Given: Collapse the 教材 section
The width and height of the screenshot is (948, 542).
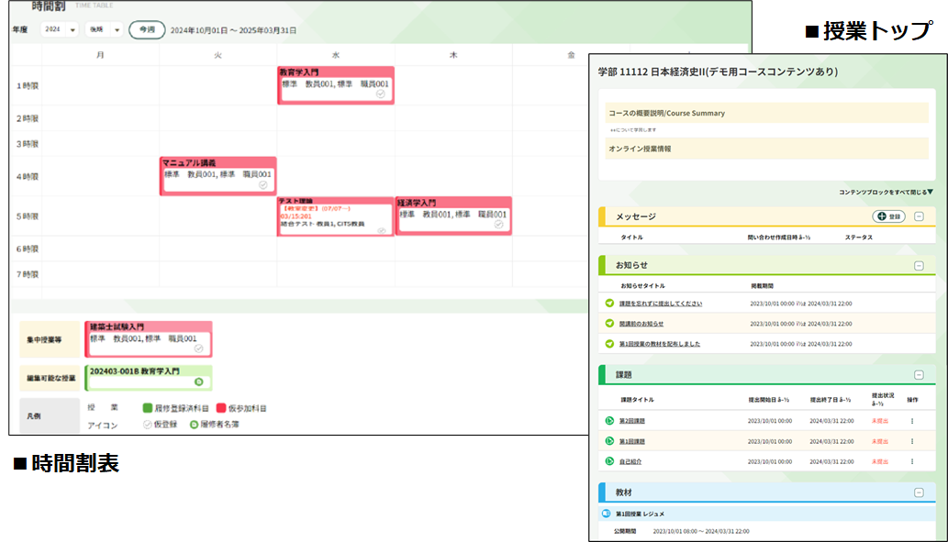Looking at the screenshot, I should click(919, 492).
